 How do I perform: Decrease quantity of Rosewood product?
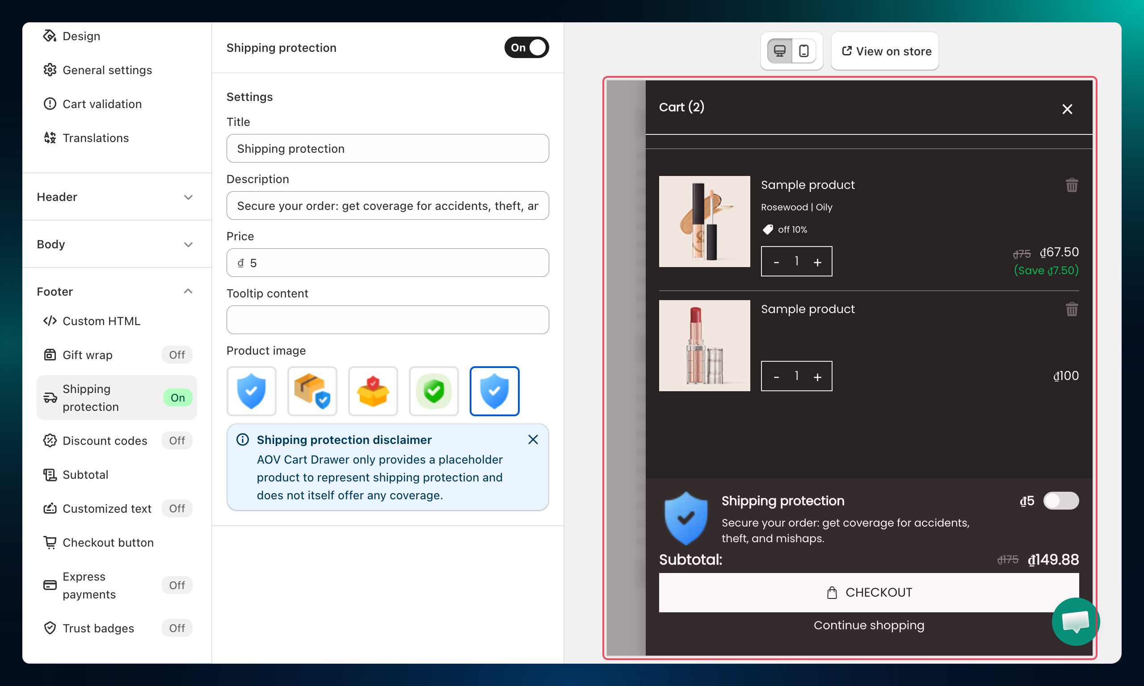pos(776,262)
